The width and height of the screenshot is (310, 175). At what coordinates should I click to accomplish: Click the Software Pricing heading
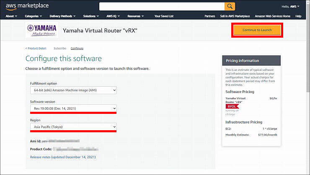[x=240, y=92]
